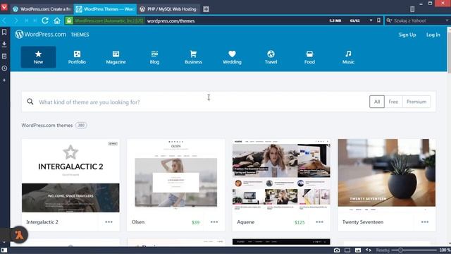
Task: Select the Business themes category
Action: pos(193,57)
